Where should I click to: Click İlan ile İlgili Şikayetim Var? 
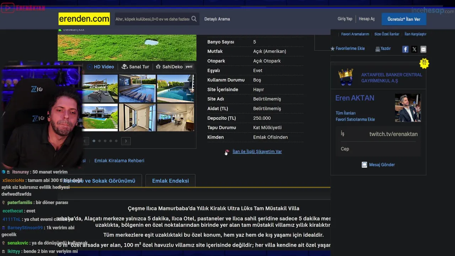pyautogui.click(x=257, y=151)
